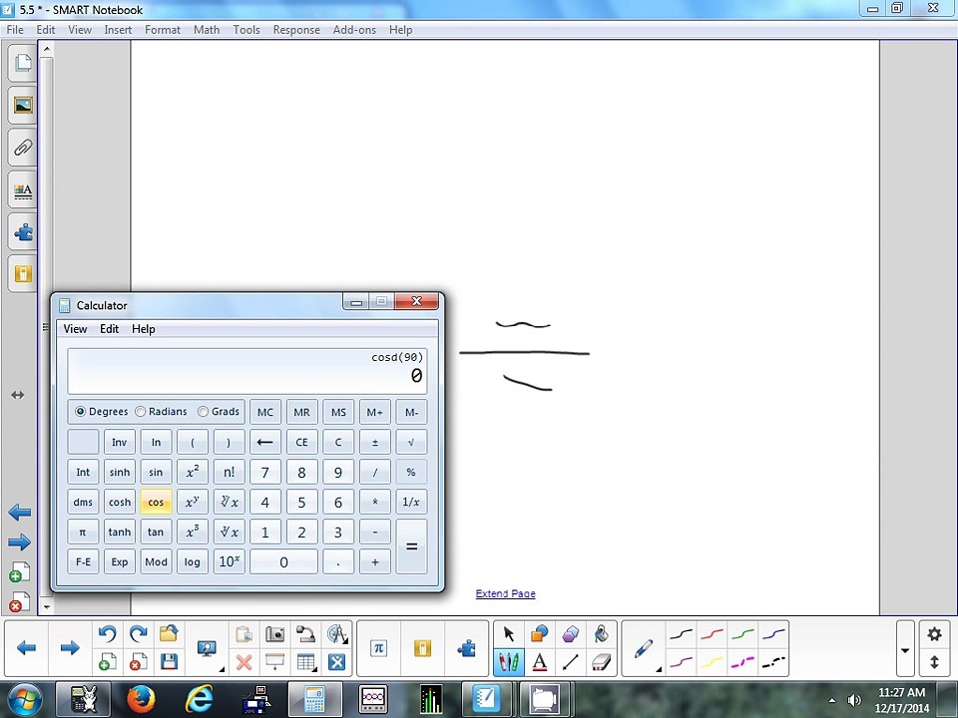Open the Response menu

(x=296, y=30)
